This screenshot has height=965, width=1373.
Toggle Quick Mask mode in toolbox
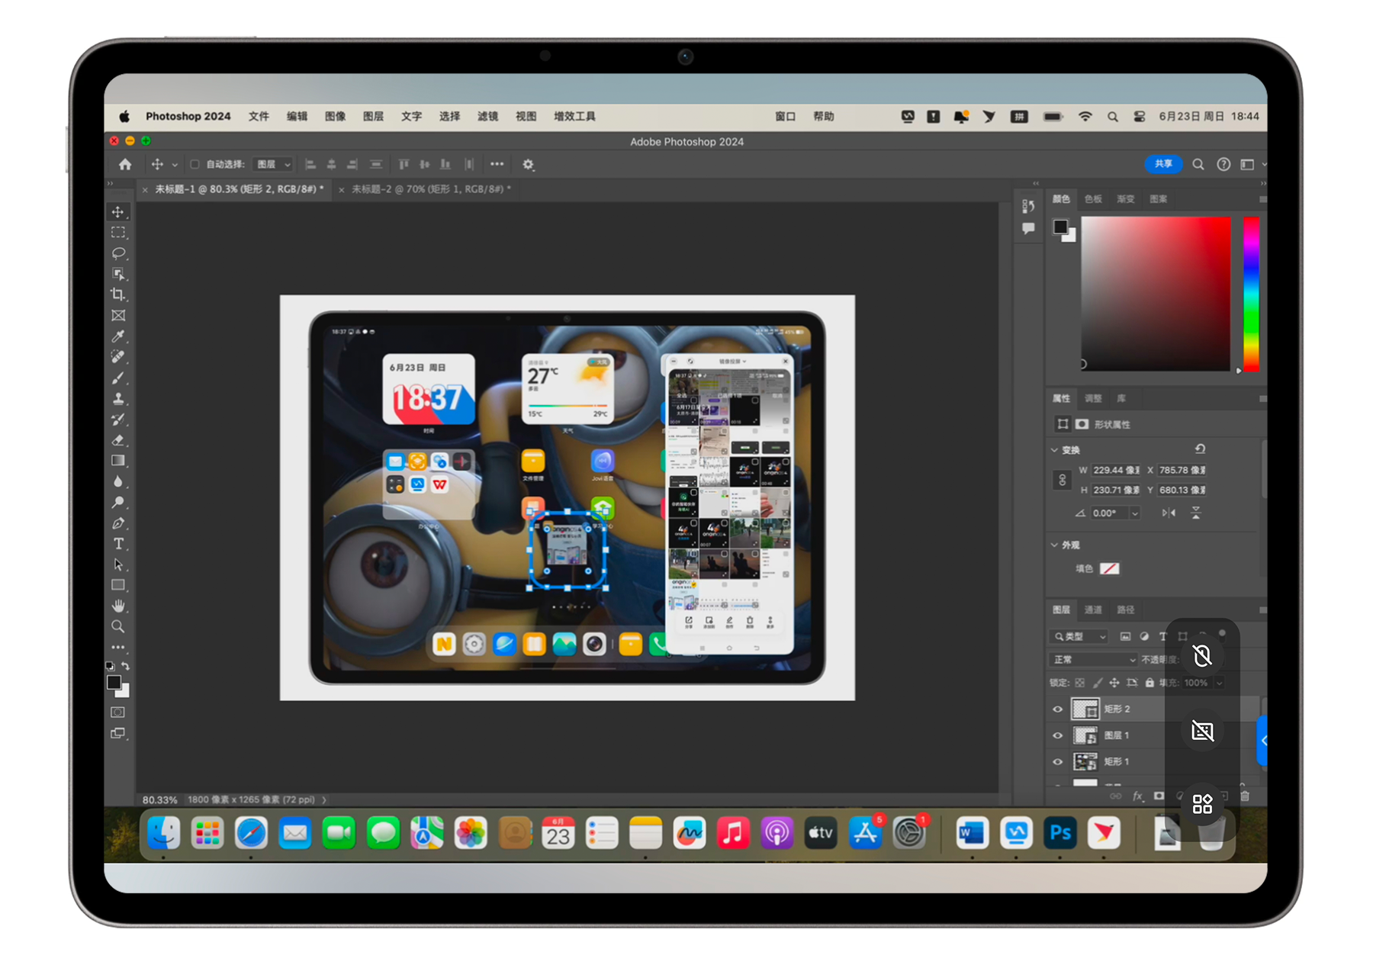(x=117, y=712)
